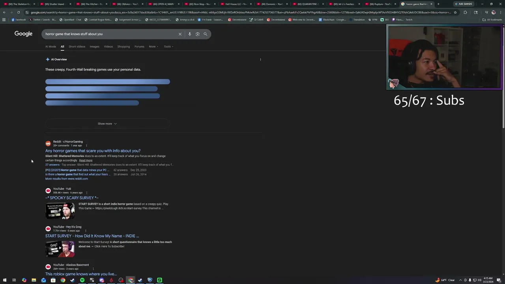Open the three-dot menu on the Reddit result

point(86,146)
